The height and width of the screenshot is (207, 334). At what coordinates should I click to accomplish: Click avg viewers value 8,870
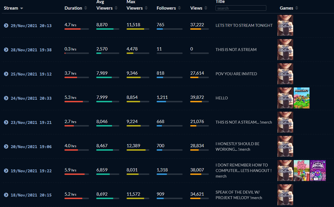102,25
